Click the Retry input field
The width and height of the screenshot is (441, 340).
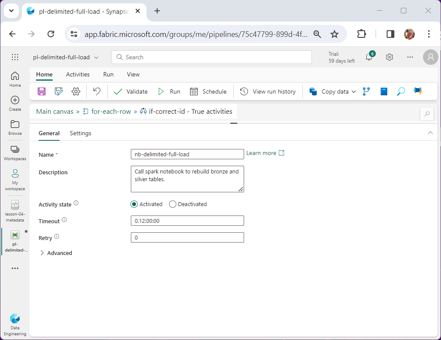(187, 237)
